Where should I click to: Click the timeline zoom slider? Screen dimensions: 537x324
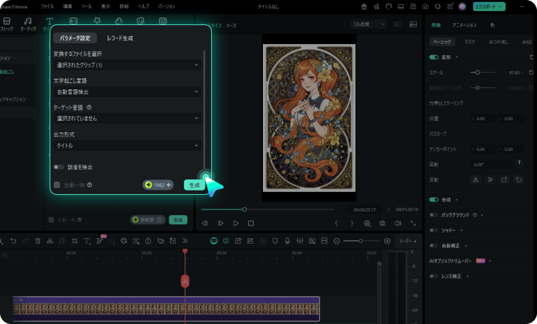click(x=361, y=241)
